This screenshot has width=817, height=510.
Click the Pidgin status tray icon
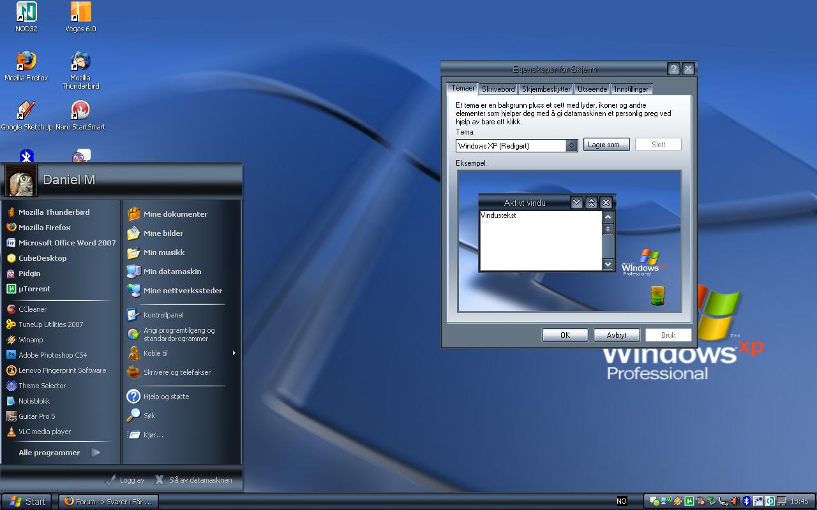pyautogui.click(x=654, y=501)
